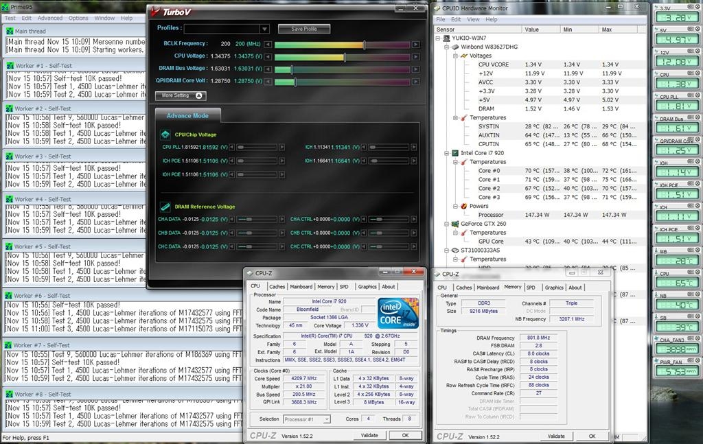Close the 3.3V sensor gadget
This screenshot has height=444, width=703.
click(698, 7)
